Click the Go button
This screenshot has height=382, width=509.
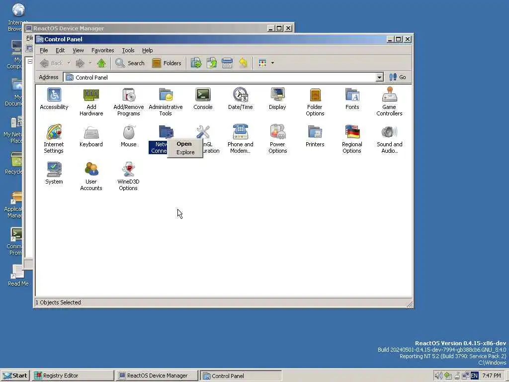(x=398, y=77)
